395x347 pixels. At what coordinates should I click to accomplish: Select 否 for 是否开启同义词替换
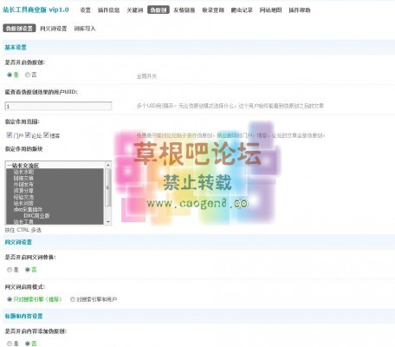click(28, 270)
